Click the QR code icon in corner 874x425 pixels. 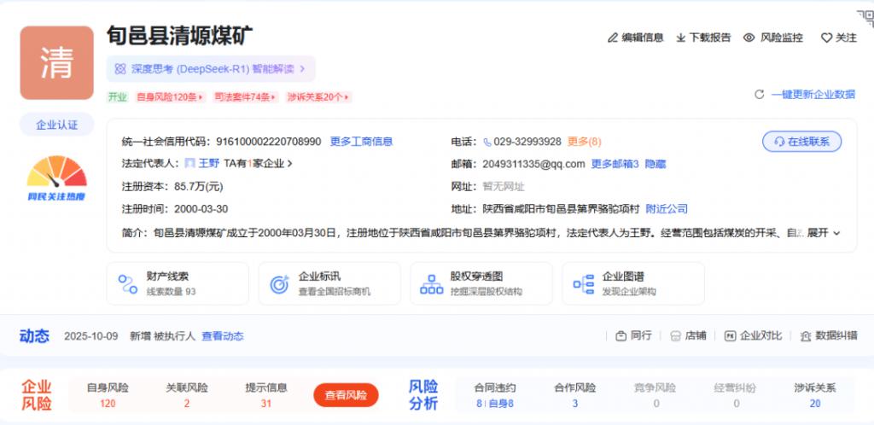(x=865, y=18)
